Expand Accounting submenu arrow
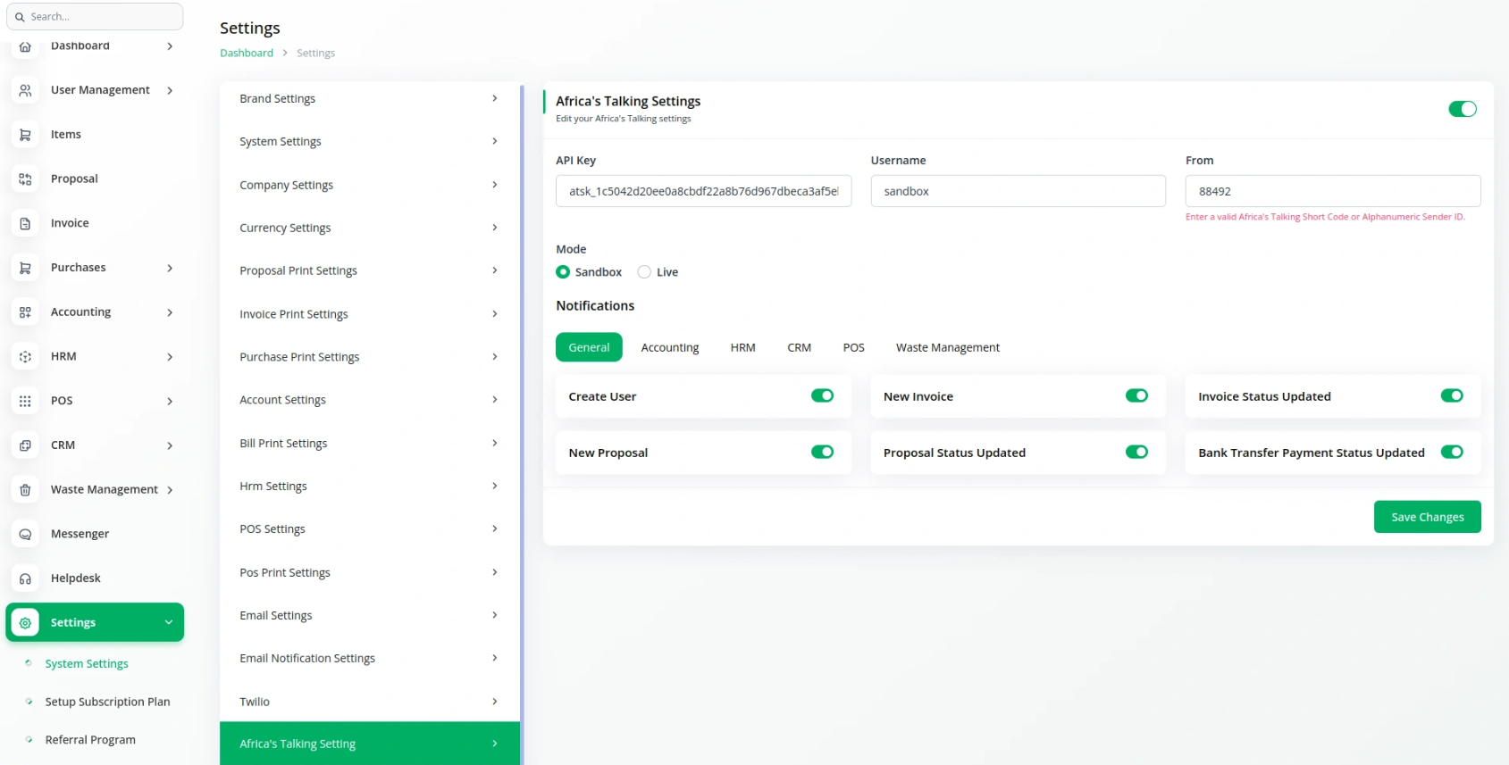The image size is (1509, 765). [170, 312]
